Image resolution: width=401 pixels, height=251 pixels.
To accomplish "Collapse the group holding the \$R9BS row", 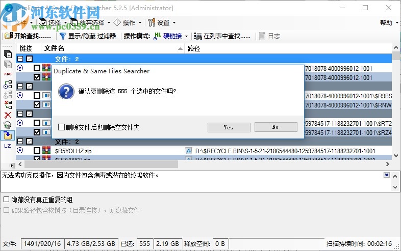I will click(x=20, y=87).
